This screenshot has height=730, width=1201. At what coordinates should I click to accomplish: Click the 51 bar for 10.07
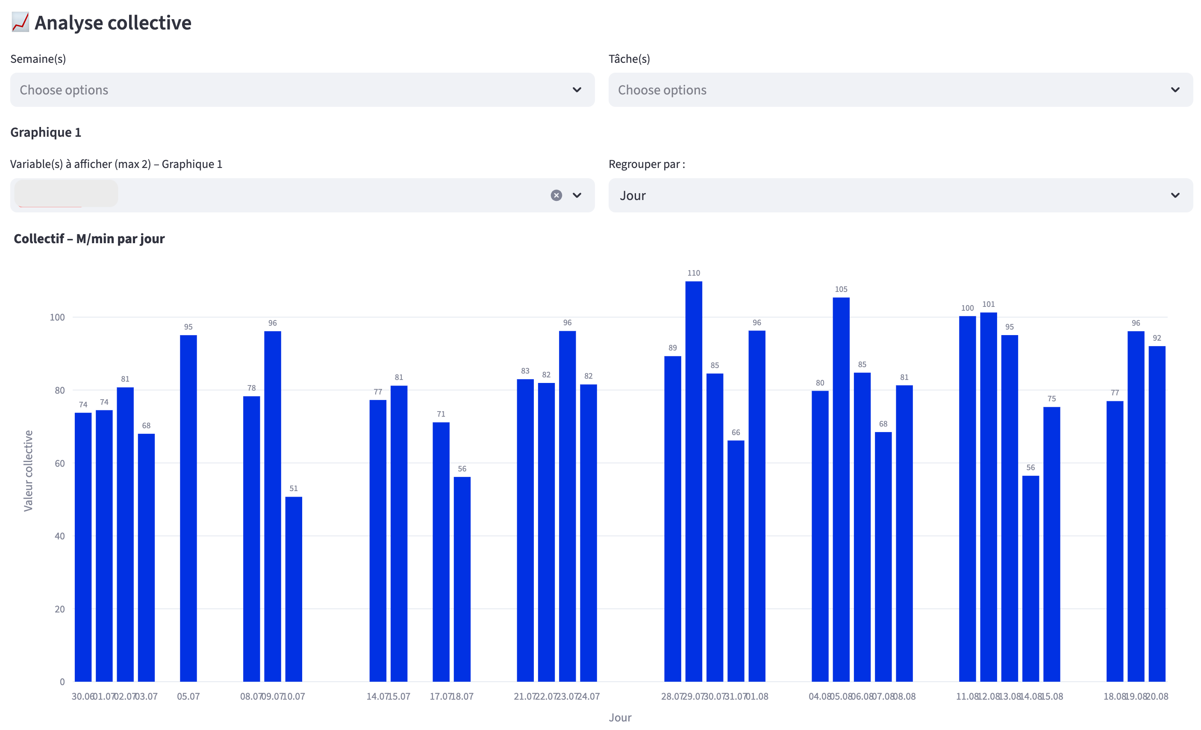tap(294, 590)
